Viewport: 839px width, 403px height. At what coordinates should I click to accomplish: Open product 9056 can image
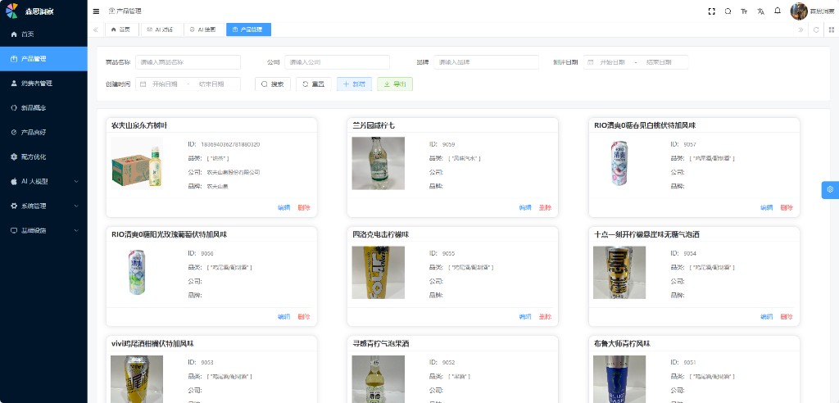point(137,273)
